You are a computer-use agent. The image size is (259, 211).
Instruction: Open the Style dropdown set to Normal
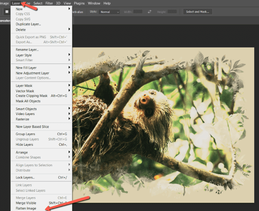pos(110,12)
